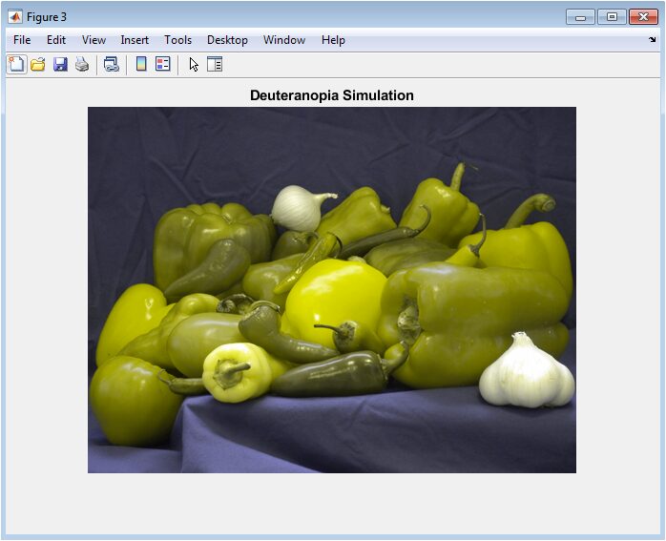The height and width of the screenshot is (541, 666).
Task: Insert a colorbar using the toolbar icon
Action: point(141,65)
